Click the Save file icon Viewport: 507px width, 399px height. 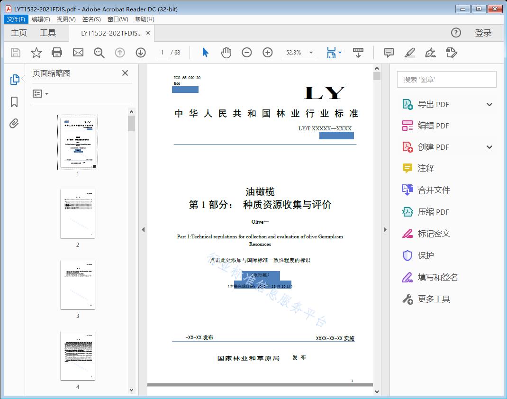(15, 53)
